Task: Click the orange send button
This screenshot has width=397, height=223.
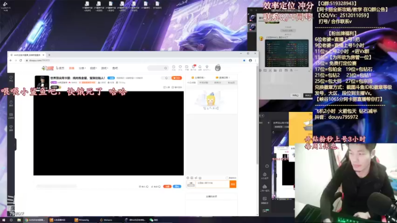Action: pos(233,184)
